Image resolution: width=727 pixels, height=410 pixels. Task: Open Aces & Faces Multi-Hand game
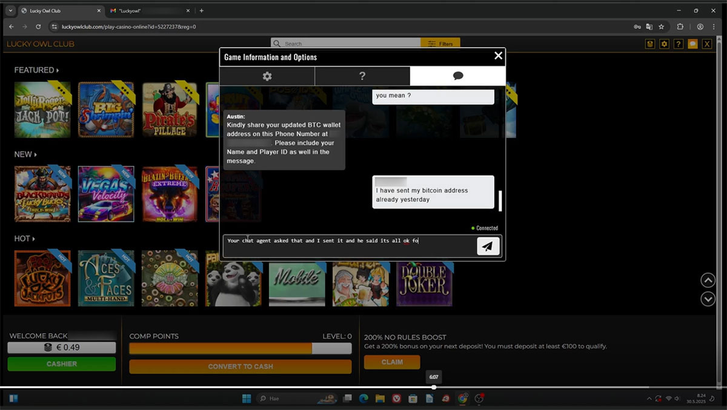click(106, 279)
